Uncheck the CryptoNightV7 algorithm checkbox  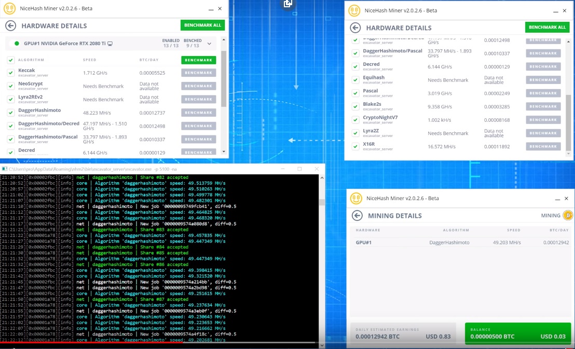355,120
